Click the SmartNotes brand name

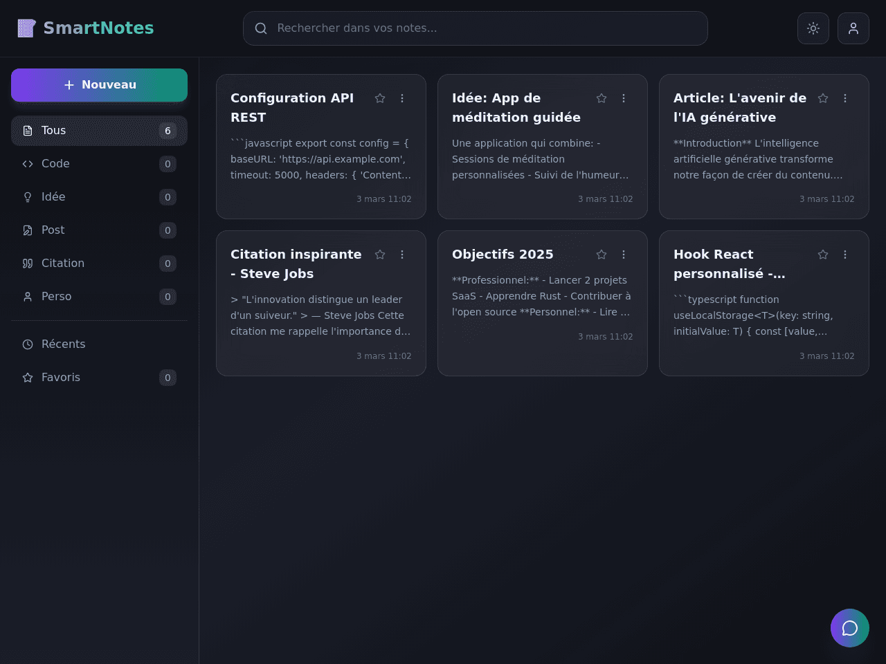click(98, 28)
